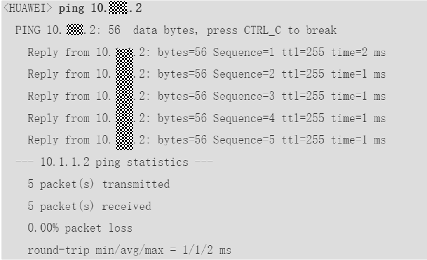Click the PING 56 data bytes line
Screen dimensions: 427x260
176,30
